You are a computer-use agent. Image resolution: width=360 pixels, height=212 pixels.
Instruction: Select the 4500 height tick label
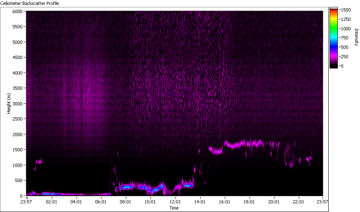[x=17, y=57]
